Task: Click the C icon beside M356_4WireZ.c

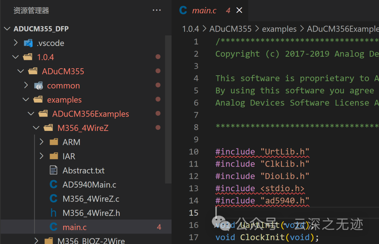Action: [53, 199]
